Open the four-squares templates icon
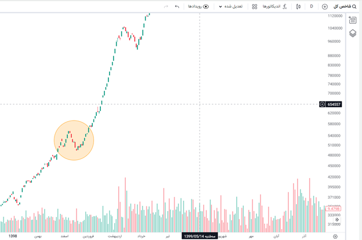Viewport: 362px width, 240px height. 255,6
